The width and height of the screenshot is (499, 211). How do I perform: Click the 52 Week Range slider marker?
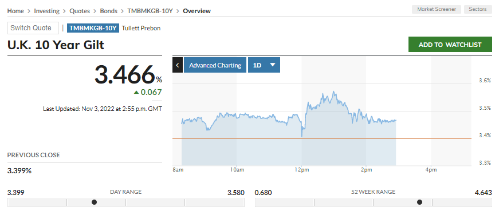pyautogui.click(x=420, y=202)
